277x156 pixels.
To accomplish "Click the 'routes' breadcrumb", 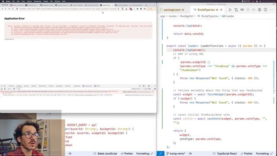I will (x=172, y=16).
